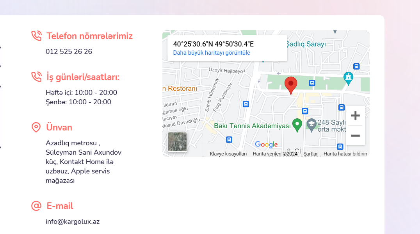Zoom out the map with minus button
Viewport: 420px width, 234px height.
pyautogui.click(x=355, y=136)
